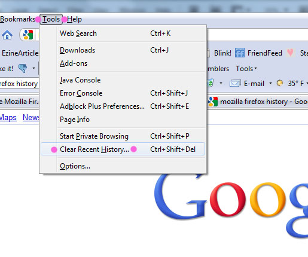Open Error Console menu entry
This screenshot has width=308, height=257.
tap(123, 93)
